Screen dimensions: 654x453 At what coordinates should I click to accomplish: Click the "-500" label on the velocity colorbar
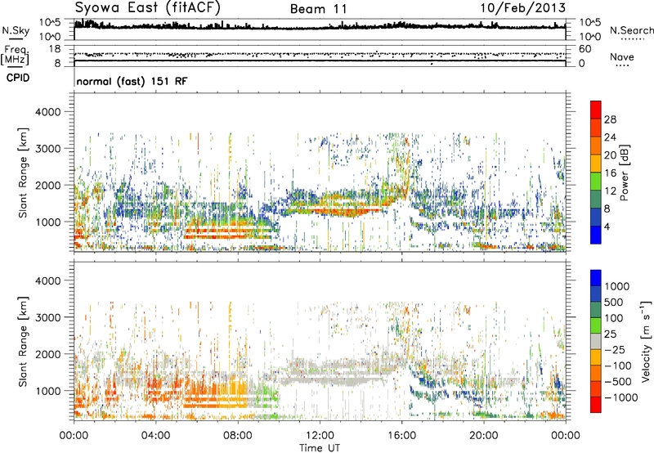pos(618,382)
